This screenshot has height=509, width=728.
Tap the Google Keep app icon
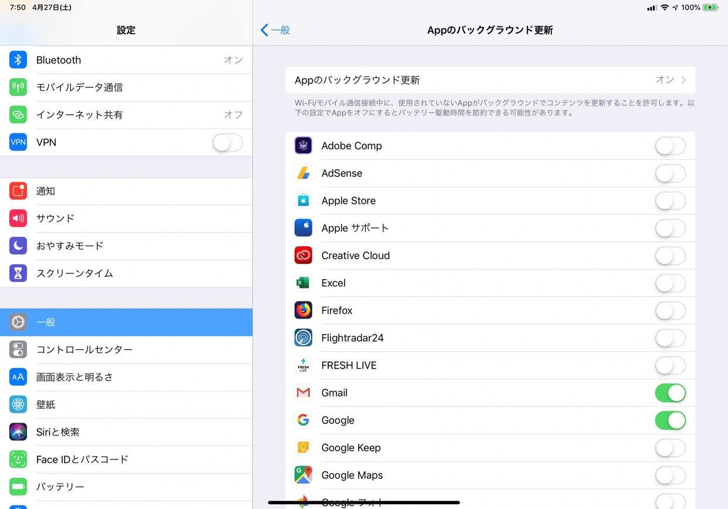coord(304,448)
